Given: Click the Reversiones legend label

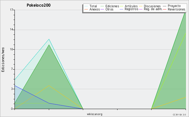Looking at the screenshot, I should point(176,9).
